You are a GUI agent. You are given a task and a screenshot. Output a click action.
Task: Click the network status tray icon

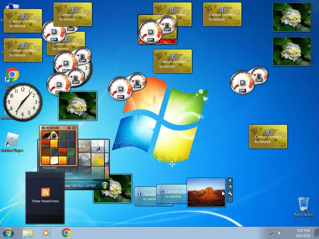272,233
